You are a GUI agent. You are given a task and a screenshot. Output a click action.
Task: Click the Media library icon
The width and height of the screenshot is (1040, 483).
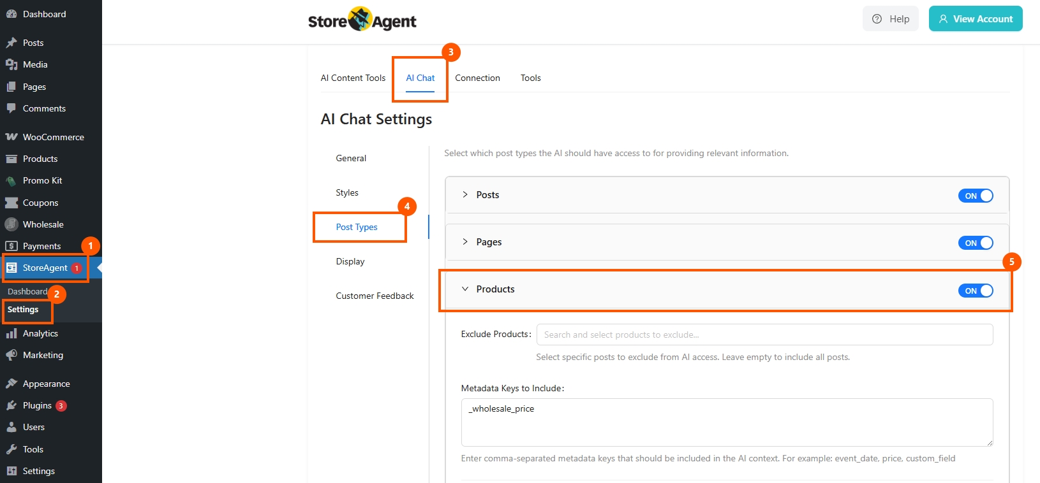[11, 64]
